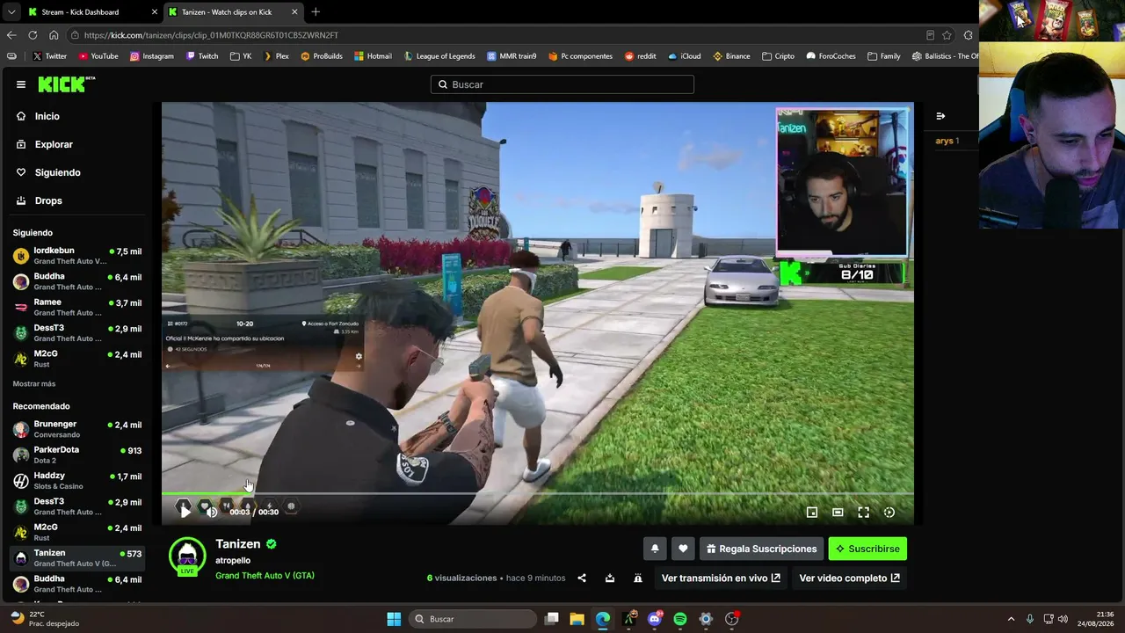1125x633 pixels.
Task: Open the ProBuilds bookmark
Action: click(x=321, y=56)
